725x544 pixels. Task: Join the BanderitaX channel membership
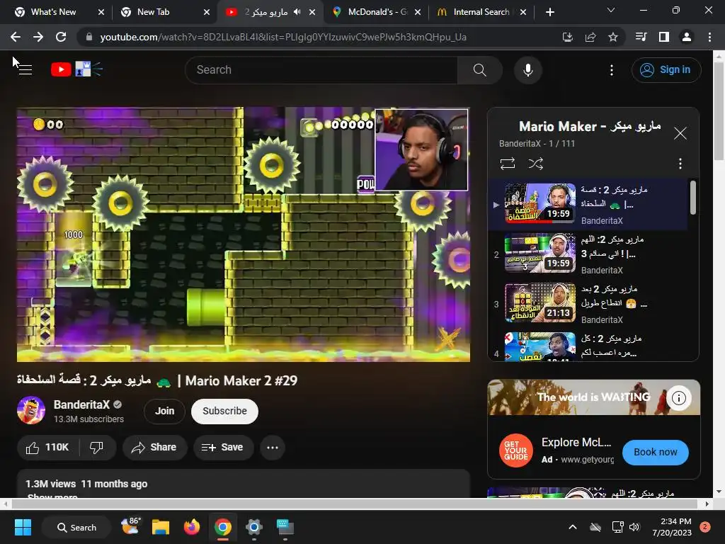click(164, 411)
